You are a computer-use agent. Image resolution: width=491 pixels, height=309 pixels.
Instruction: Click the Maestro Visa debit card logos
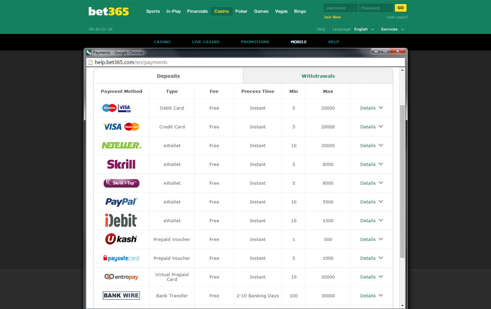pyautogui.click(x=117, y=108)
